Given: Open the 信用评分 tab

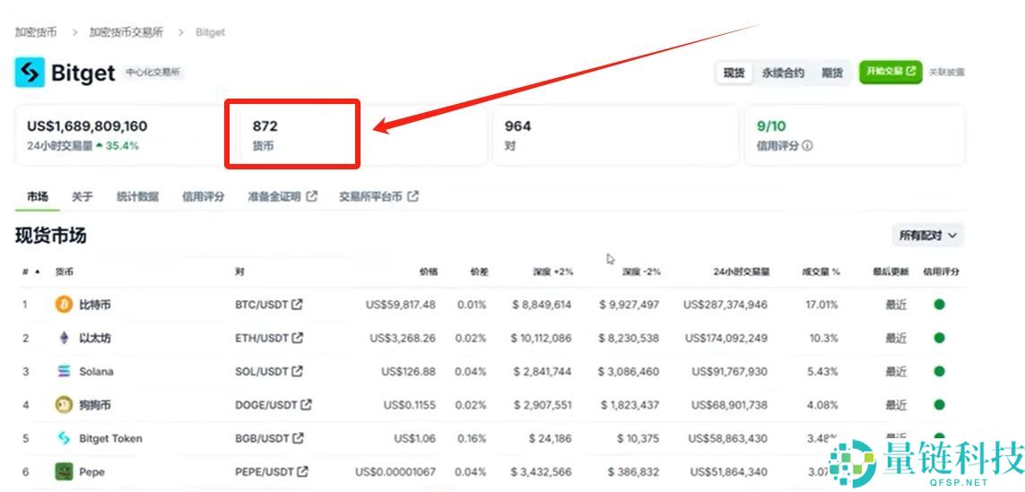Looking at the screenshot, I should tap(204, 196).
